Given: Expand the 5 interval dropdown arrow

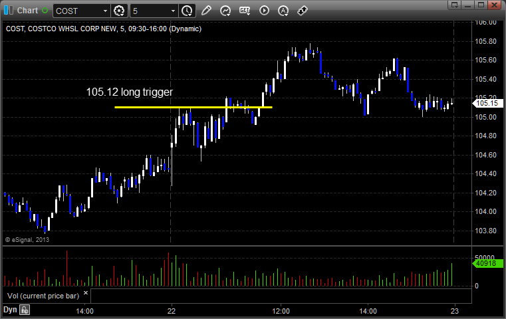Looking at the screenshot, I should pos(173,11).
